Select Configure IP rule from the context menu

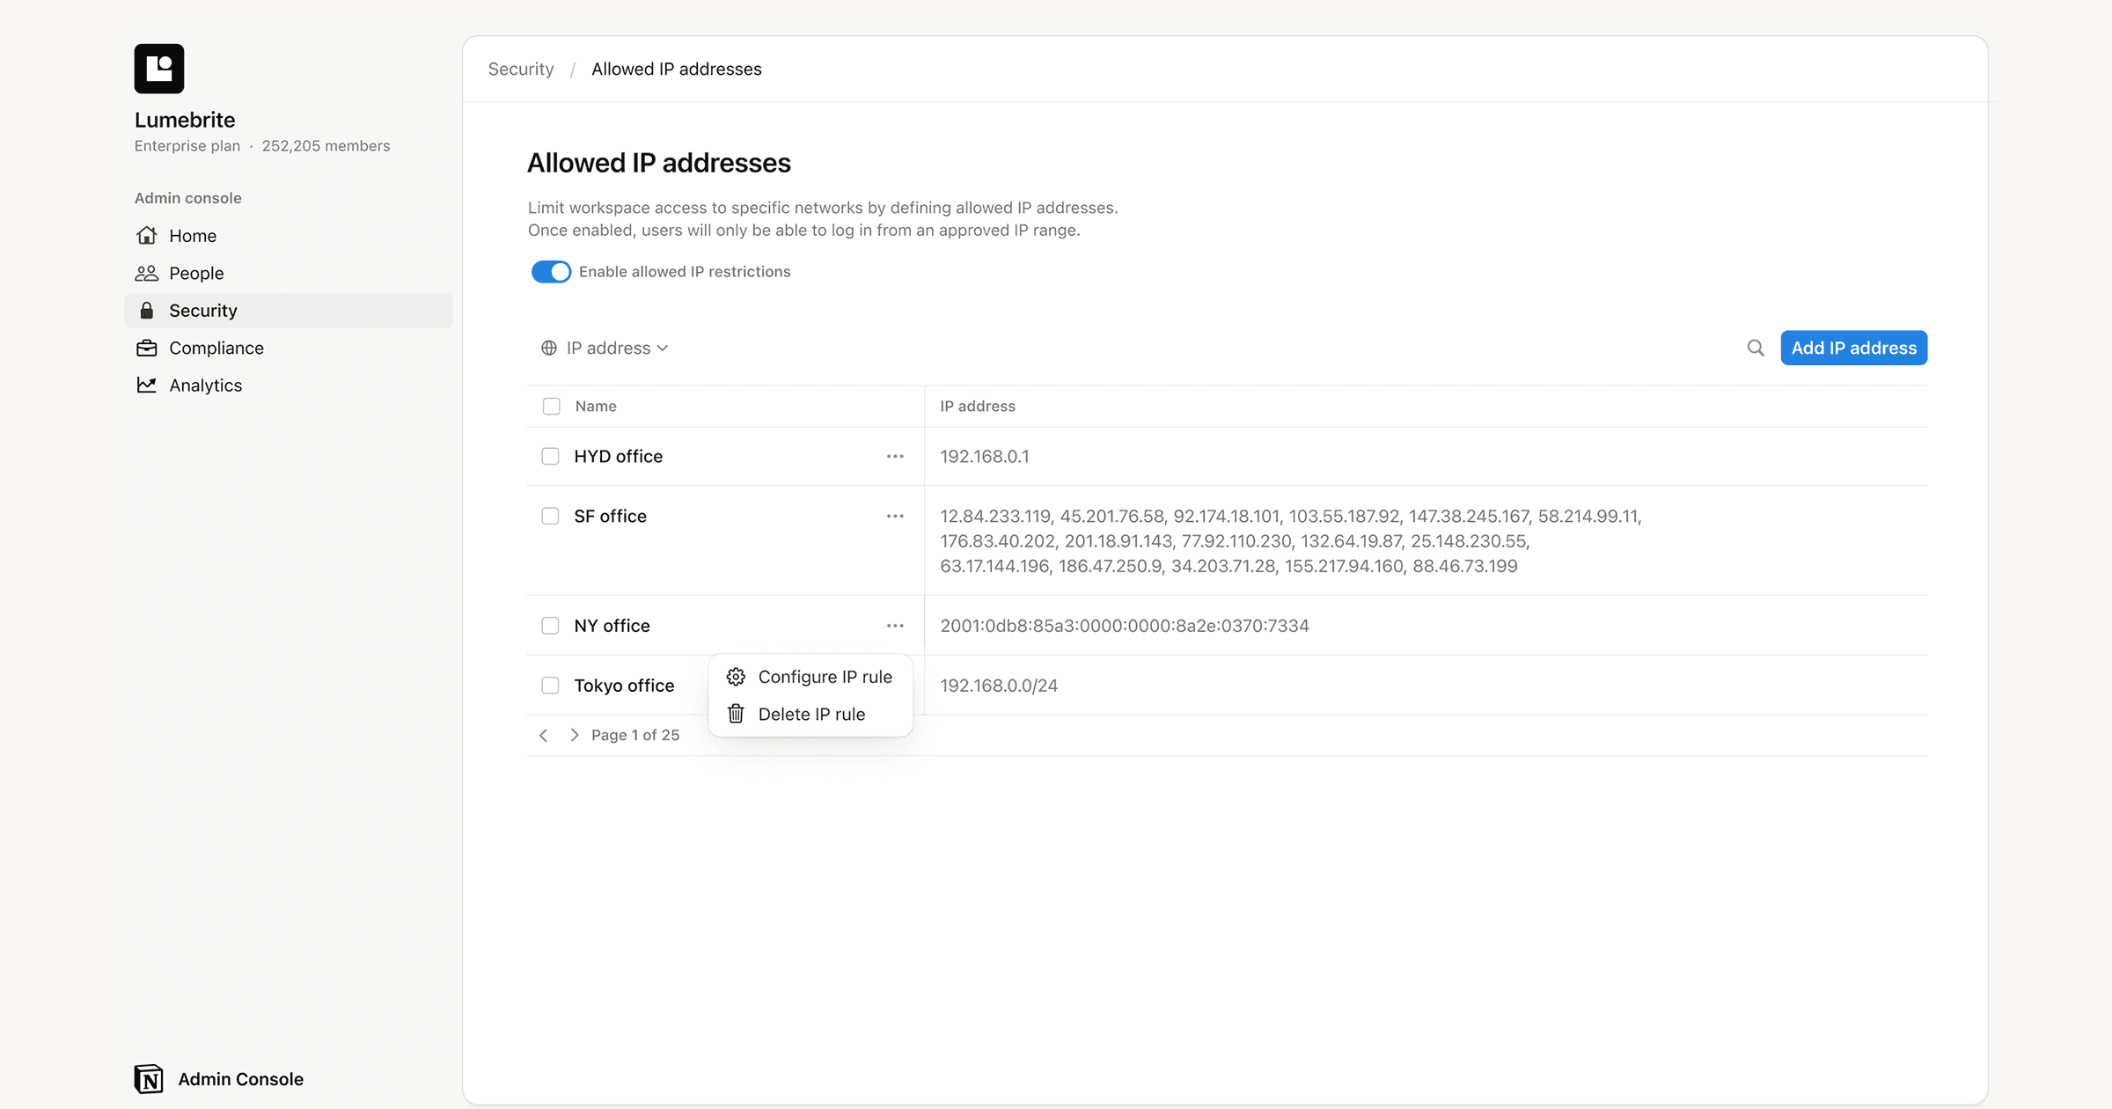[825, 676]
